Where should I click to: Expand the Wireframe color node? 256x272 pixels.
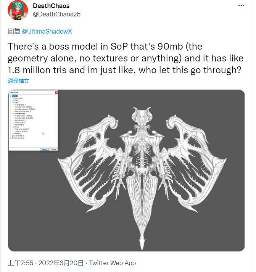(x=13, y=113)
